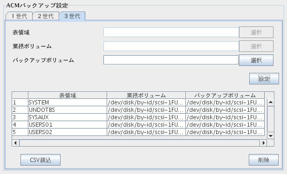Image resolution: width=287 pixels, height=174 pixels.
Task: Select the SYSTEM table cell
Action: pos(68,103)
